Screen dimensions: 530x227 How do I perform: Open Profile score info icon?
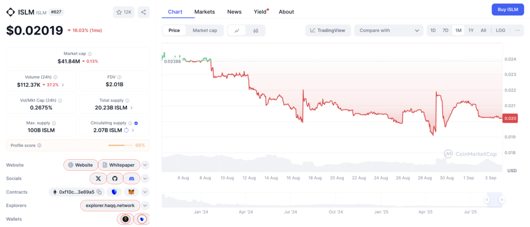(x=39, y=145)
